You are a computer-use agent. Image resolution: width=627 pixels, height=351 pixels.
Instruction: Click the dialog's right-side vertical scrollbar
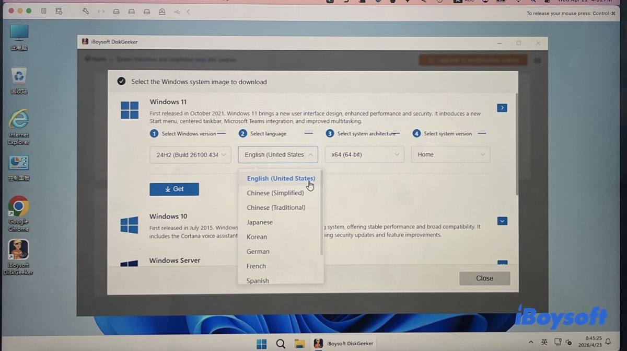pos(517,144)
